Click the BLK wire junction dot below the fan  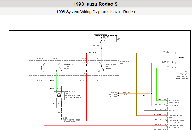pos(62,108)
